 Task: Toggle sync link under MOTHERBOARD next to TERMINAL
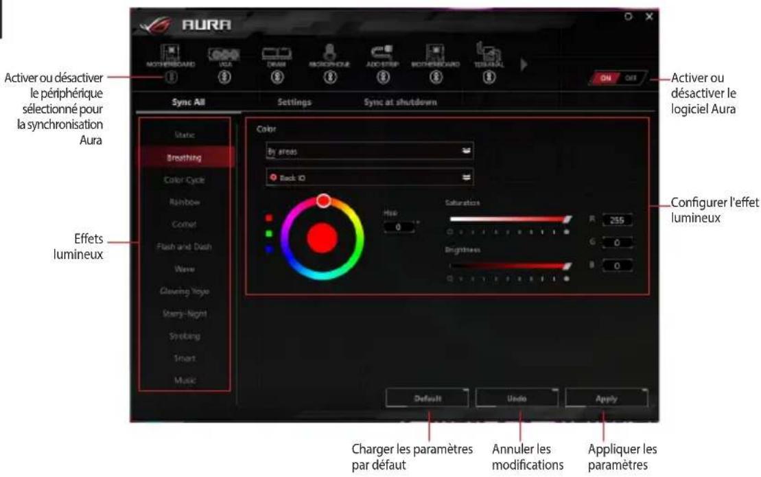(436, 77)
